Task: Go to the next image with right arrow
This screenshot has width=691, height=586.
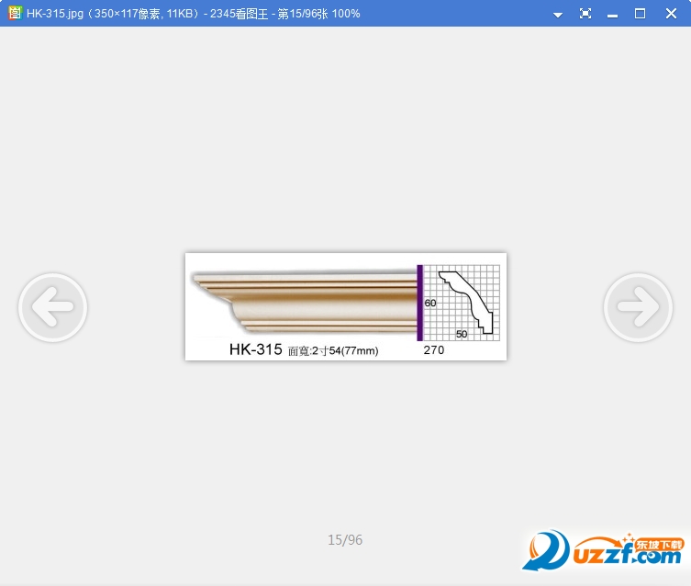Action: 638,307
